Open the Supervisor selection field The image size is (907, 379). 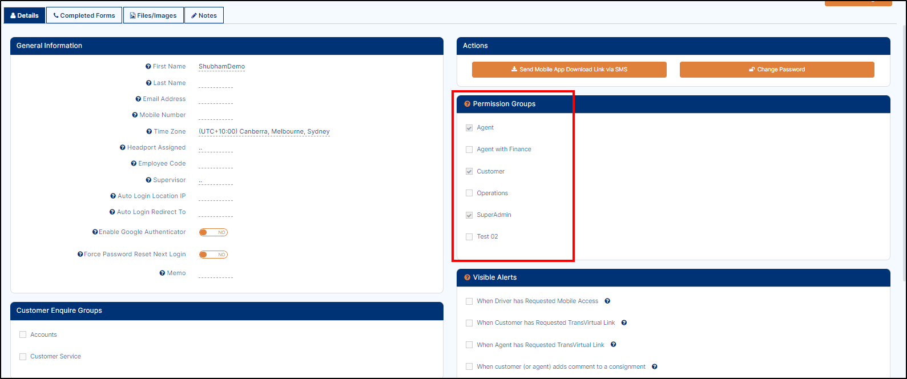coord(215,180)
